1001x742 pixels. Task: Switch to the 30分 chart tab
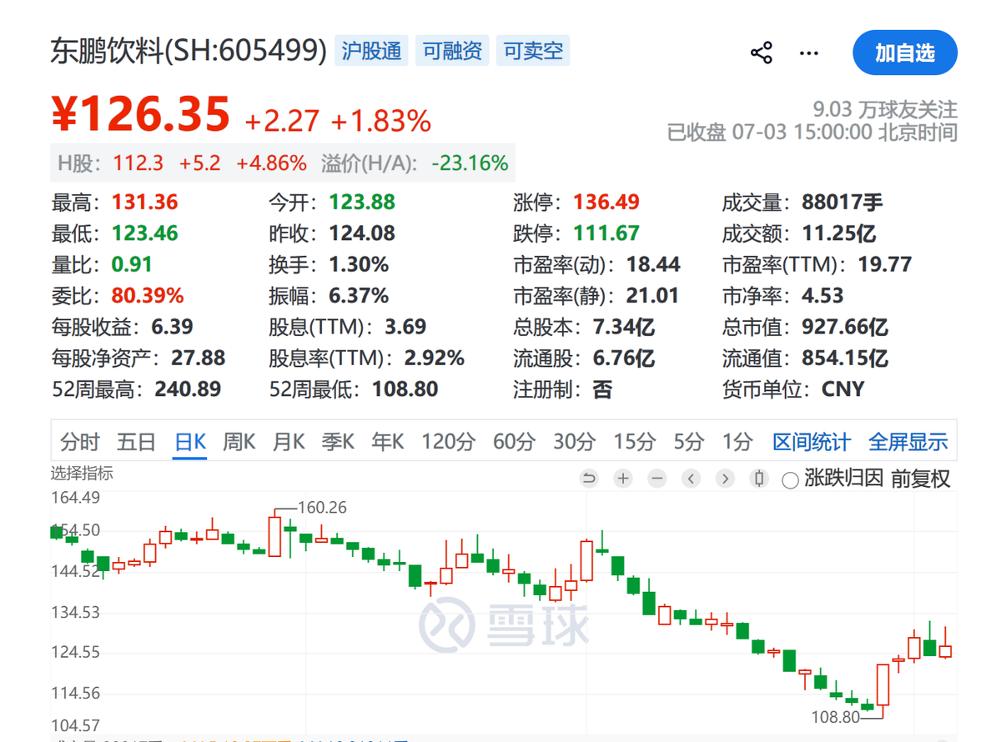pyautogui.click(x=575, y=441)
